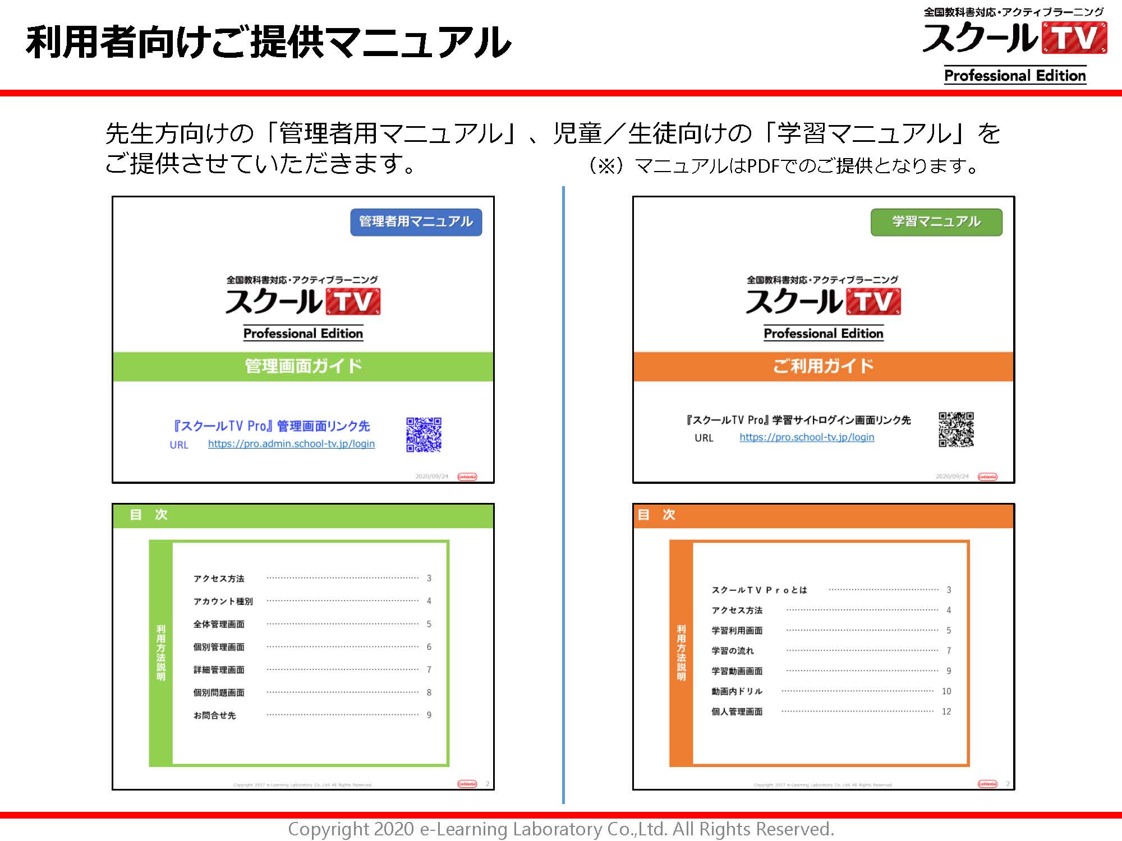Click the QR code in the admin manual cover
1122x841 pixels.
click(424, 435)
